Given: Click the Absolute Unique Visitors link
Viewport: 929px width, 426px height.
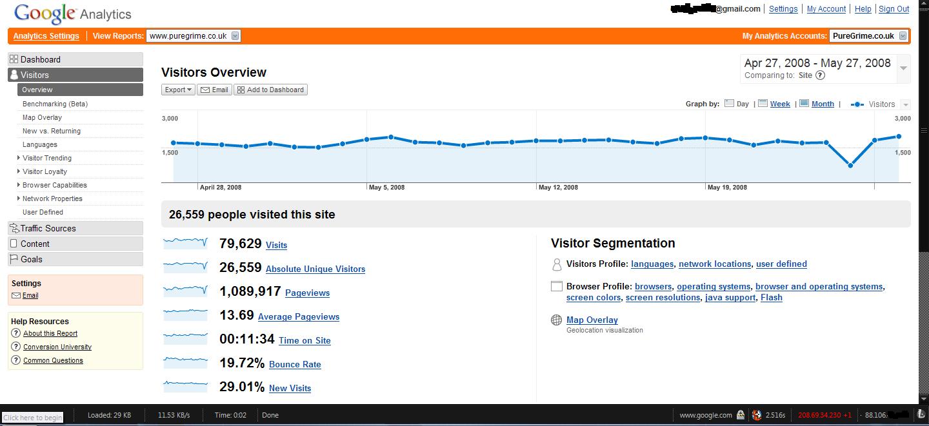Looking at the screenshot, I should [x=315, y=269].
